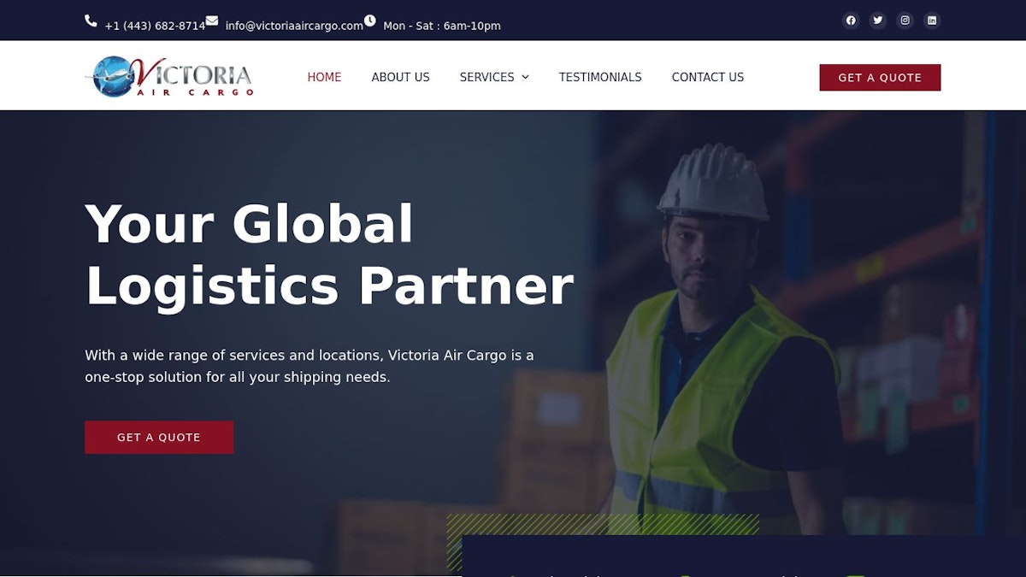Open the LinkedIn social icon

tap(932, 21)
